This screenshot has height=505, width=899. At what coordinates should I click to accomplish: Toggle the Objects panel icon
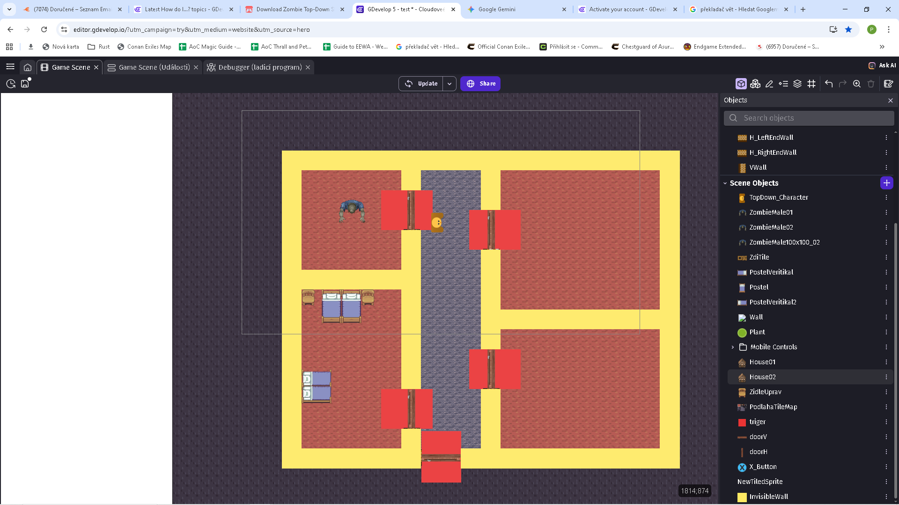[741, 84]
